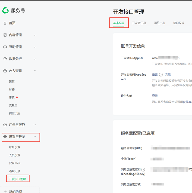
Task: Expand the 内容管理 chevron
Action: pyautogui.click(x=35, y=35)
